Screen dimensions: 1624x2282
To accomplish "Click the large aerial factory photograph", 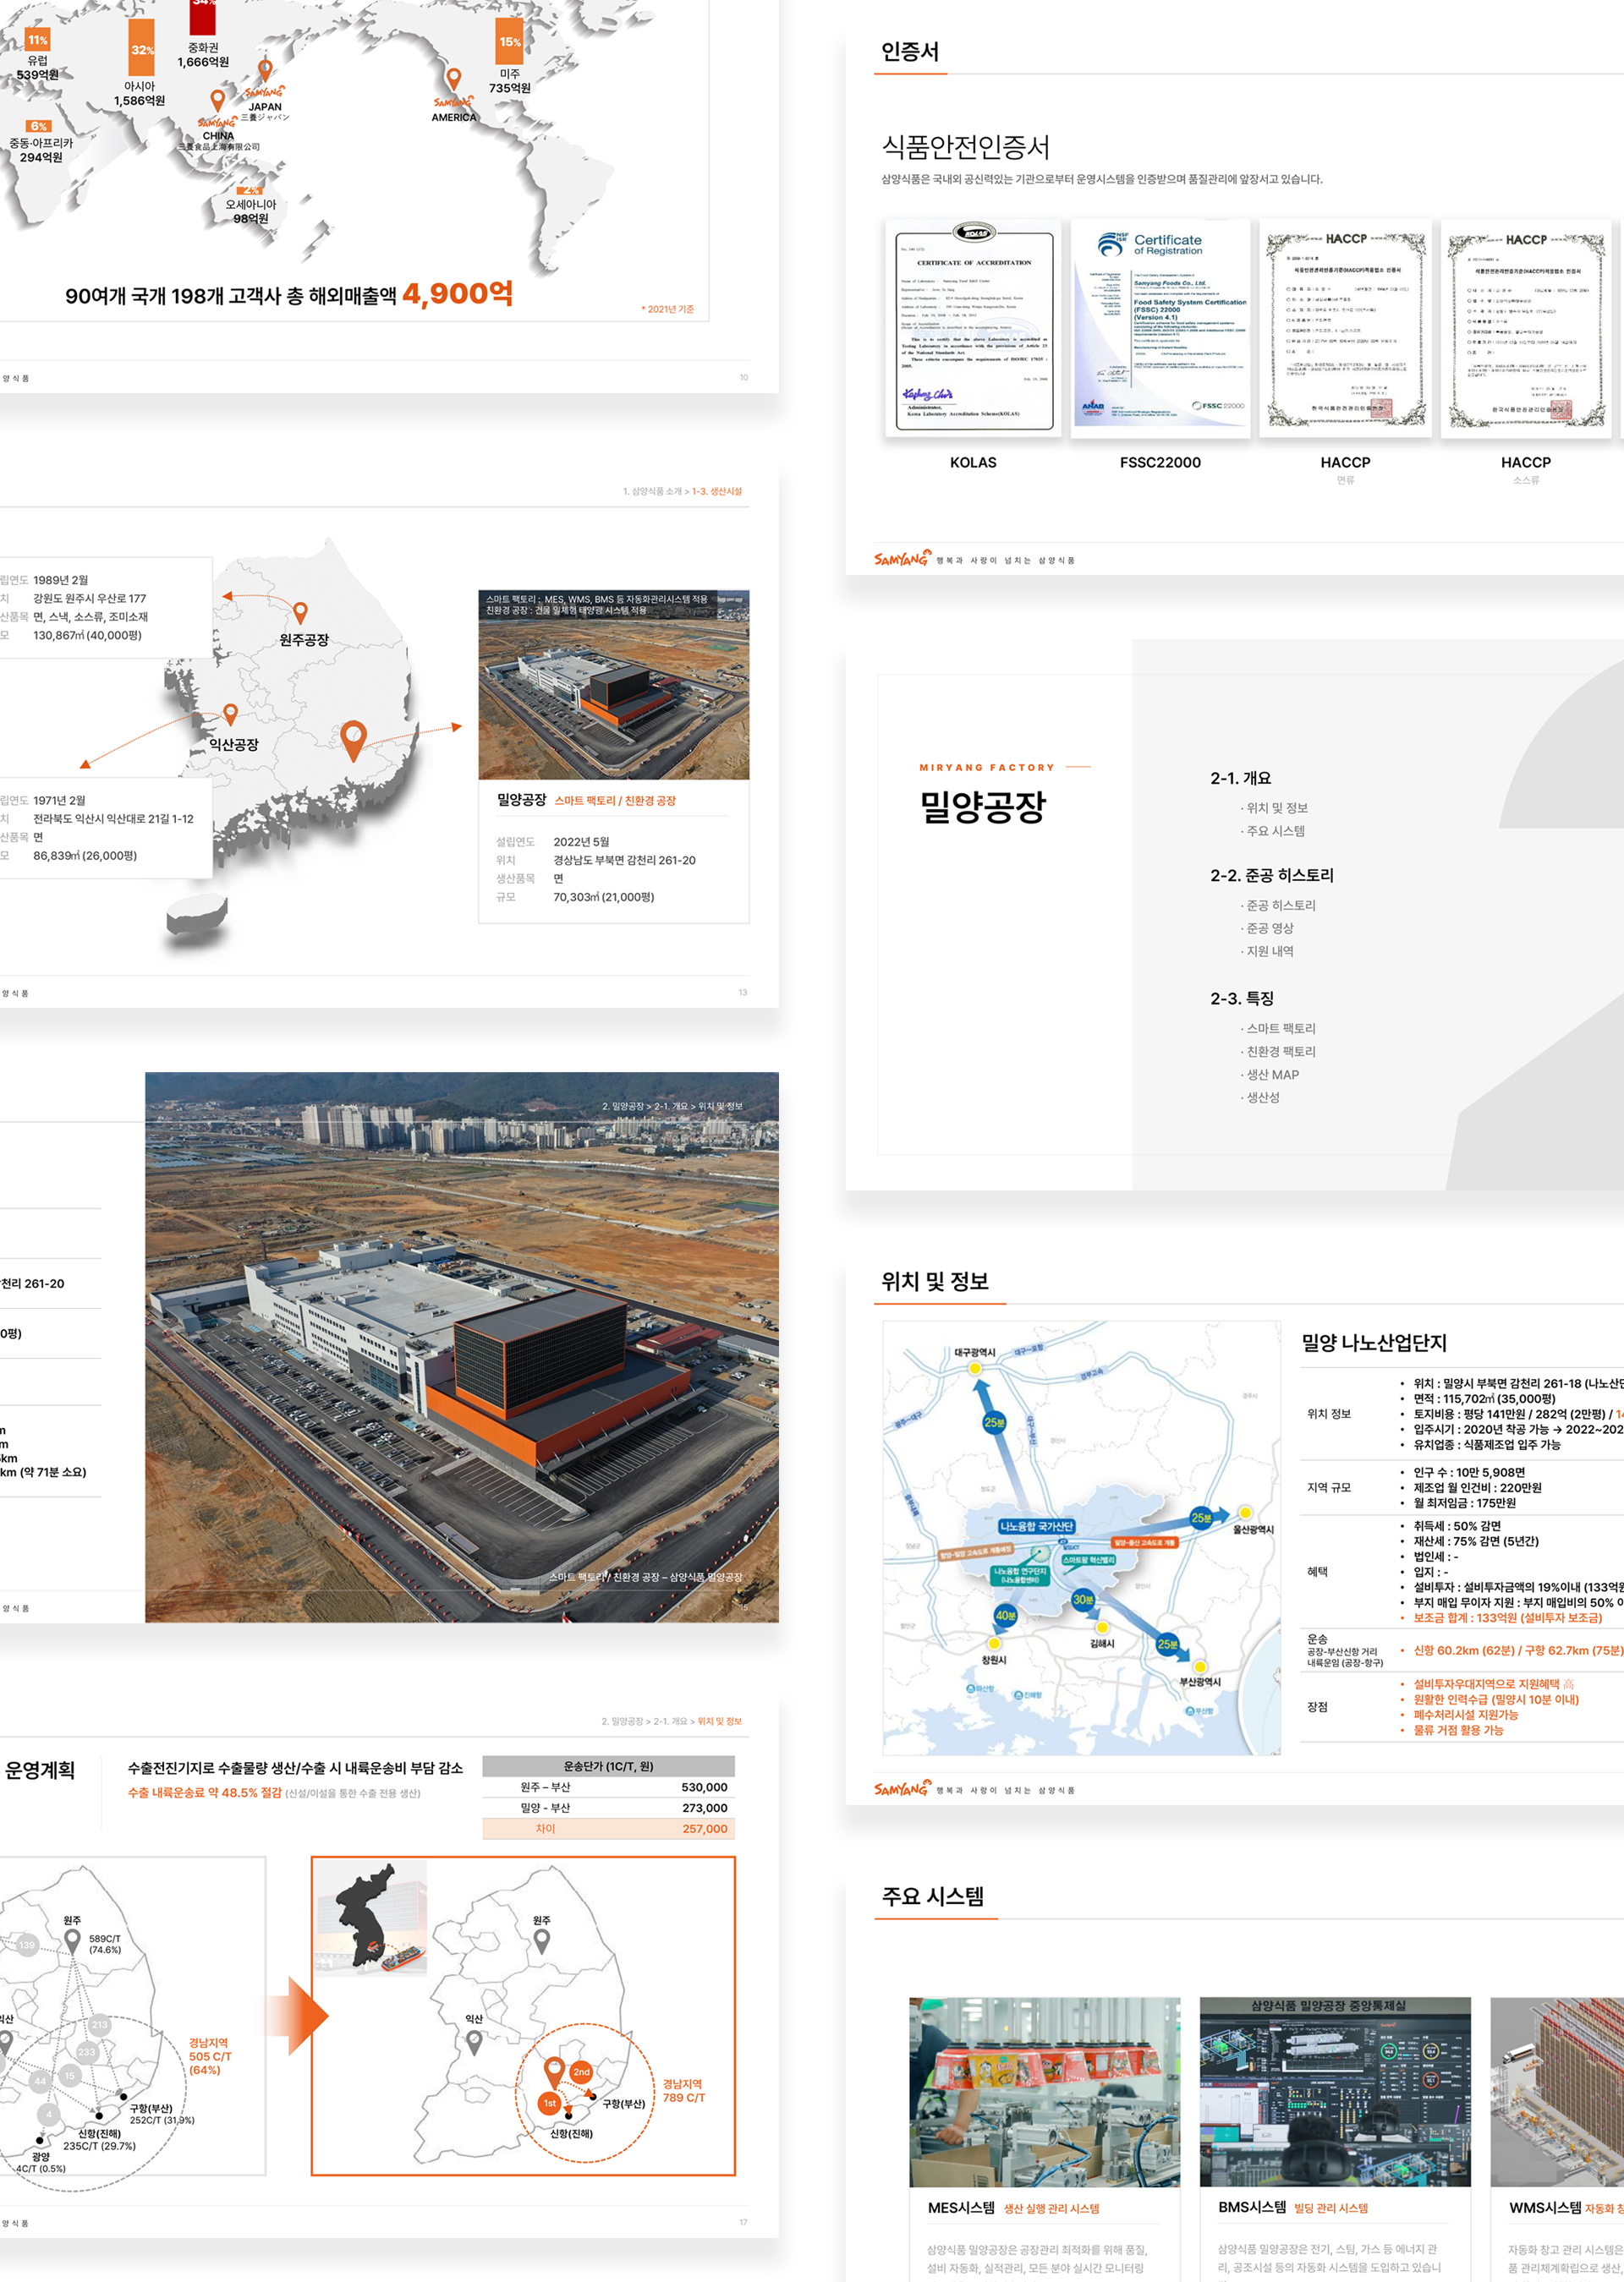I will click(x=462, y=1346).
